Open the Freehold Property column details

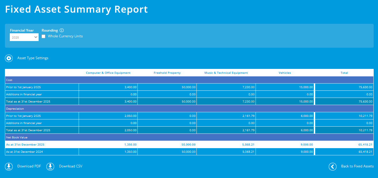point(167,73)
